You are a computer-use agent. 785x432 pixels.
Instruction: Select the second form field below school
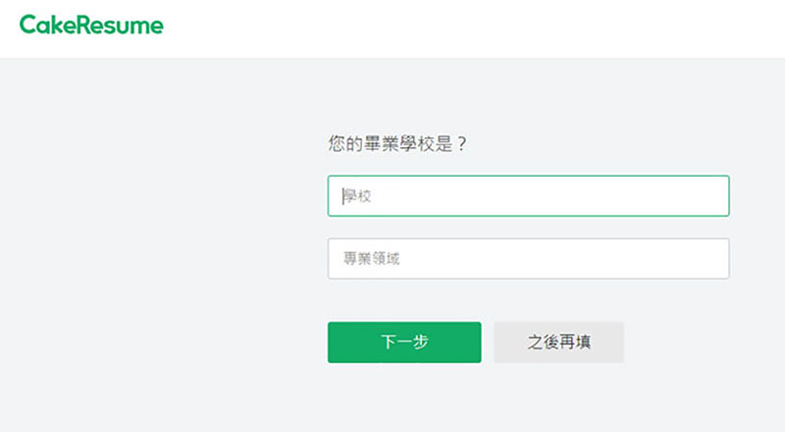point(528,258)
